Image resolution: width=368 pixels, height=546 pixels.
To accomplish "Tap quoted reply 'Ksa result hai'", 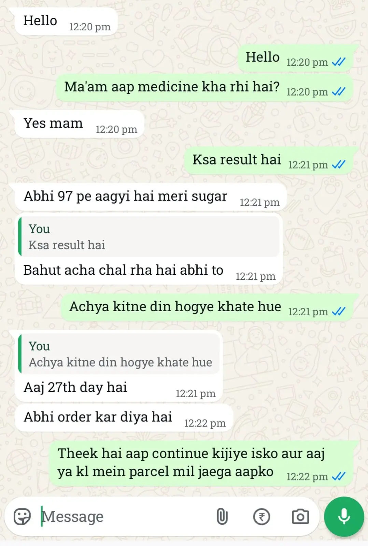I will [x=148, y=236].
